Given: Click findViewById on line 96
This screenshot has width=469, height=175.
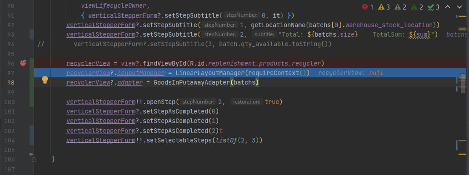Looking at the screenshot, I should [165, 63].
